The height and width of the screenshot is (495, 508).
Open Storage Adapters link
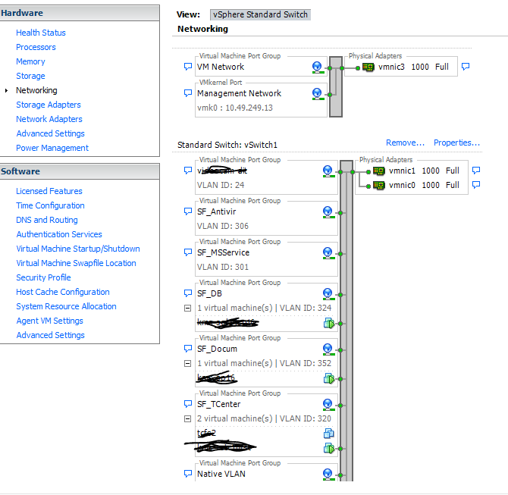tap(49, 105)
